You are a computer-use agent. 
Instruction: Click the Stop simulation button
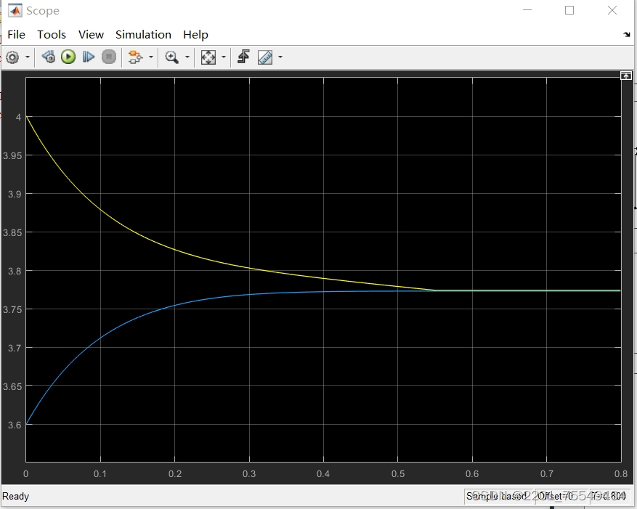[x=109, y=57]
